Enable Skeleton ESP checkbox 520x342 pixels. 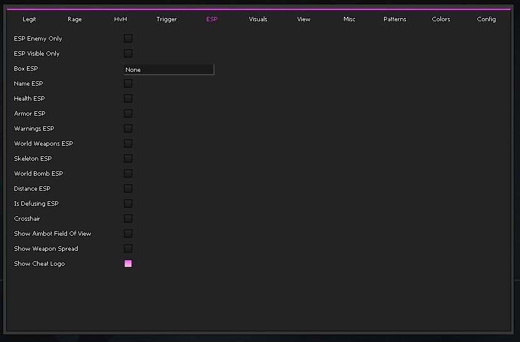(128, 159)
